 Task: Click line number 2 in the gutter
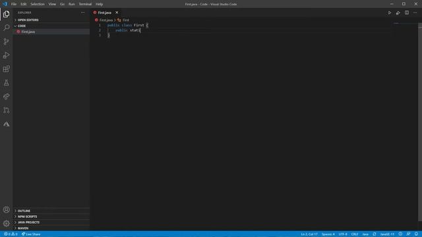[x=100, y=30]
